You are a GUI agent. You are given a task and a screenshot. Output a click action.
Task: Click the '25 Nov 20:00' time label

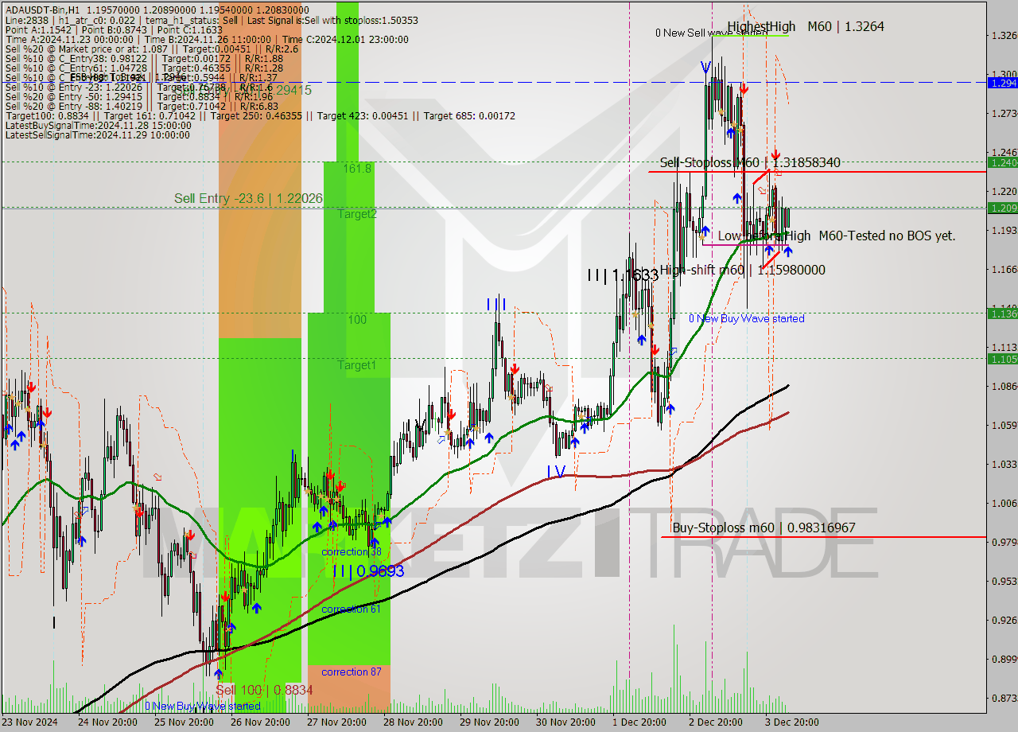(184, 722)
